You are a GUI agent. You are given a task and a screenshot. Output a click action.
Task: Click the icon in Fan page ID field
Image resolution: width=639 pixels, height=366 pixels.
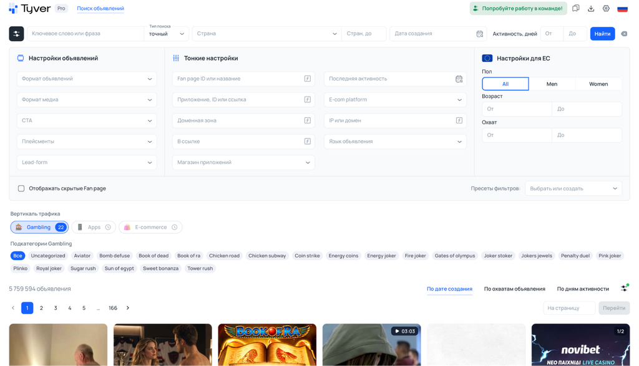click(307, 79)
